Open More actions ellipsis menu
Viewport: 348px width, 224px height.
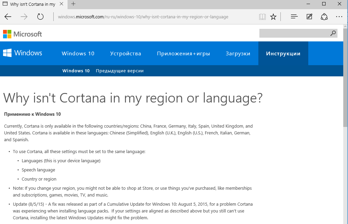(339, 17)
